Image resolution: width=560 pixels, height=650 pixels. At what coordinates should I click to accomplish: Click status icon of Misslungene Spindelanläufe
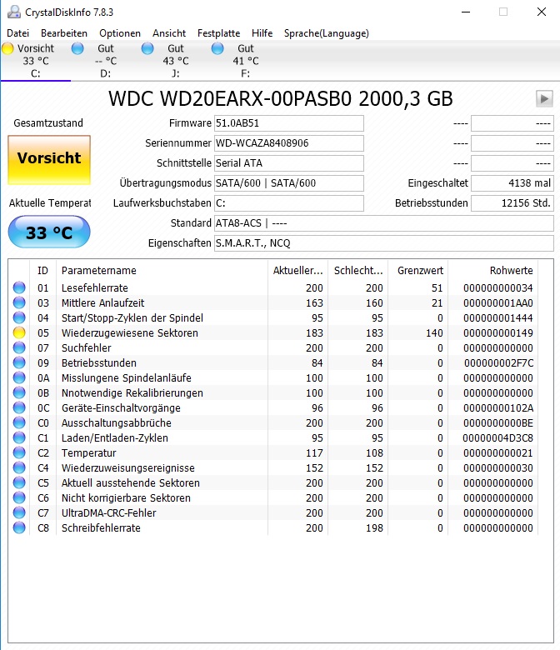pyautogui.click(x=19, y=377)
